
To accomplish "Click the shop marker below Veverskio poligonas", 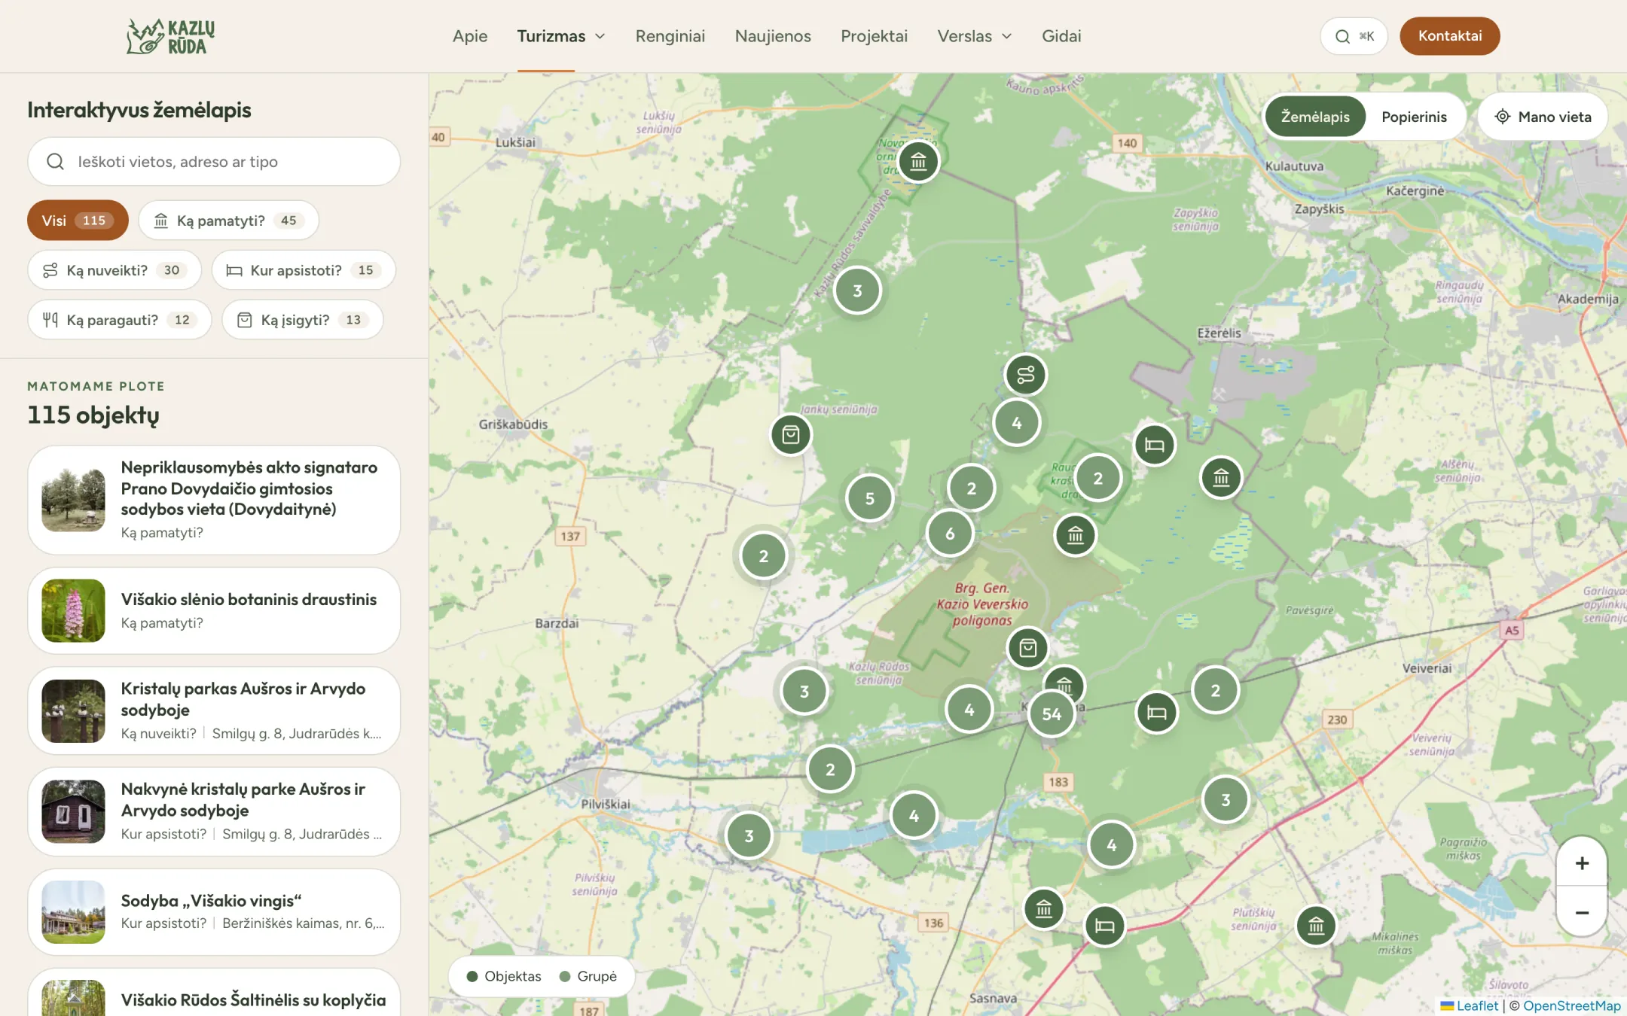I will pos(1027,648).
